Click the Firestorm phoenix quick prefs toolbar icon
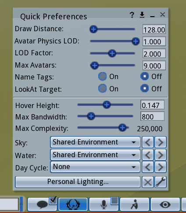186x213 pixels. (x=73, y=204)
